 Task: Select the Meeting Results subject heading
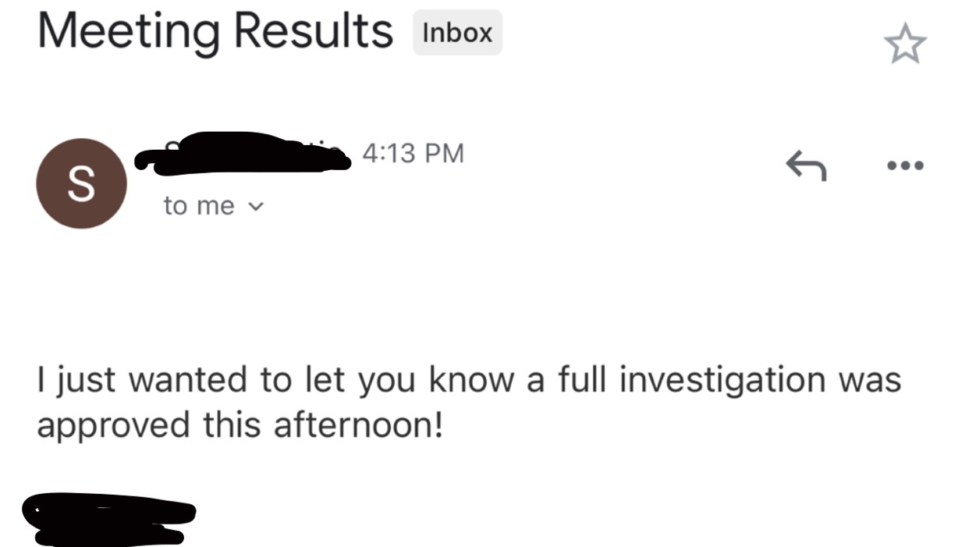[x=215, y=32]
